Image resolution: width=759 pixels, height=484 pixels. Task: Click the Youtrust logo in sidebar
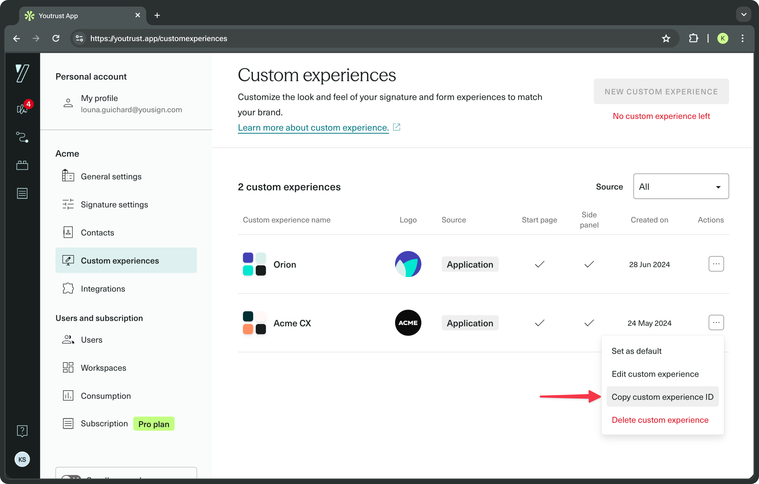pyautogui.click(x=22, y=73)
